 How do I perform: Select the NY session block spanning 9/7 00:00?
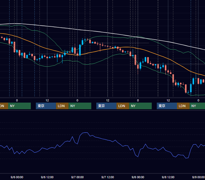coord(80,106)
